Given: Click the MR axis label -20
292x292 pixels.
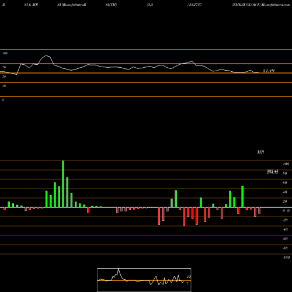Looking at the screenshot, I should [285, 220].
